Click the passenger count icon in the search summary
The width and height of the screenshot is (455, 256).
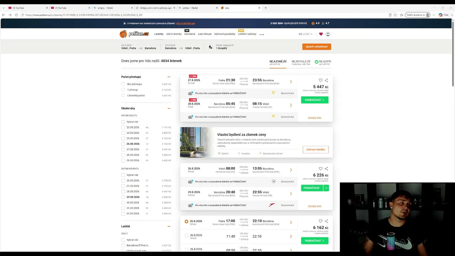(210, 47)
